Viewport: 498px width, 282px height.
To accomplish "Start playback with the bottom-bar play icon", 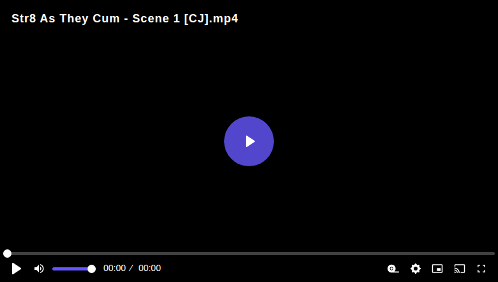I will tap(17, 269).
